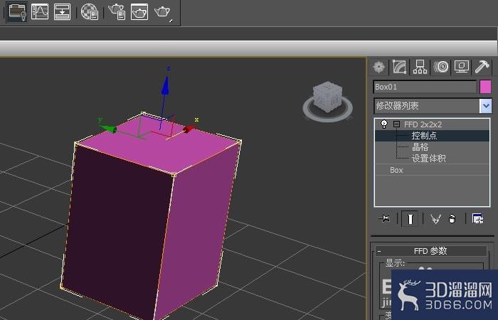
Task: Click the red X axis gizmo arrow
Action: pyautogui.click(x=189, y=129)
